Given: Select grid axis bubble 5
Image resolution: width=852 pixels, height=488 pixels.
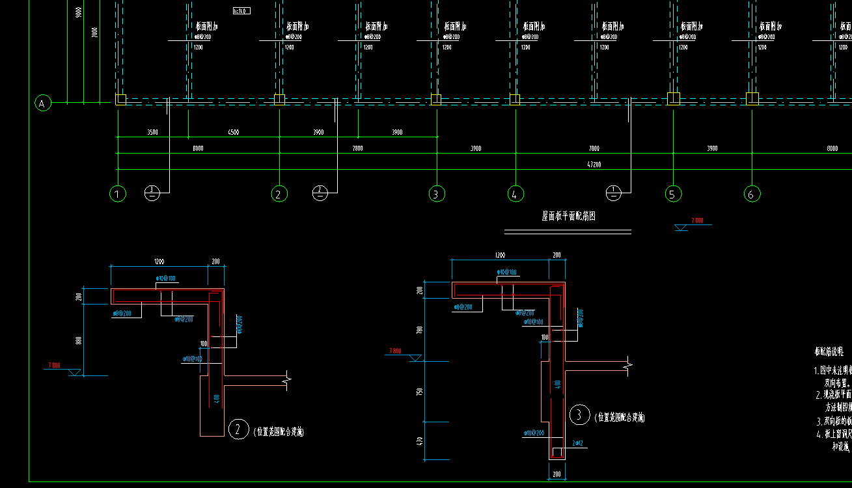Looking at the screenshot, I should [x=673, y=194].
